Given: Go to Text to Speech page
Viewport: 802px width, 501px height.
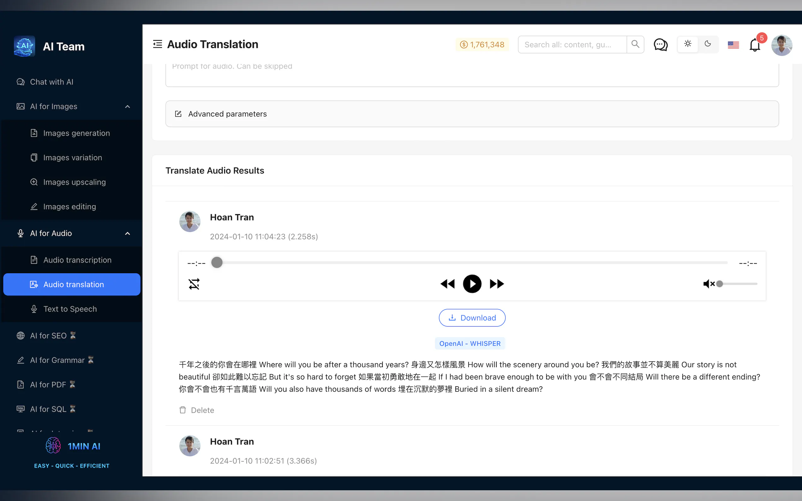Looking at the screenshot, I should click(70, 309).
